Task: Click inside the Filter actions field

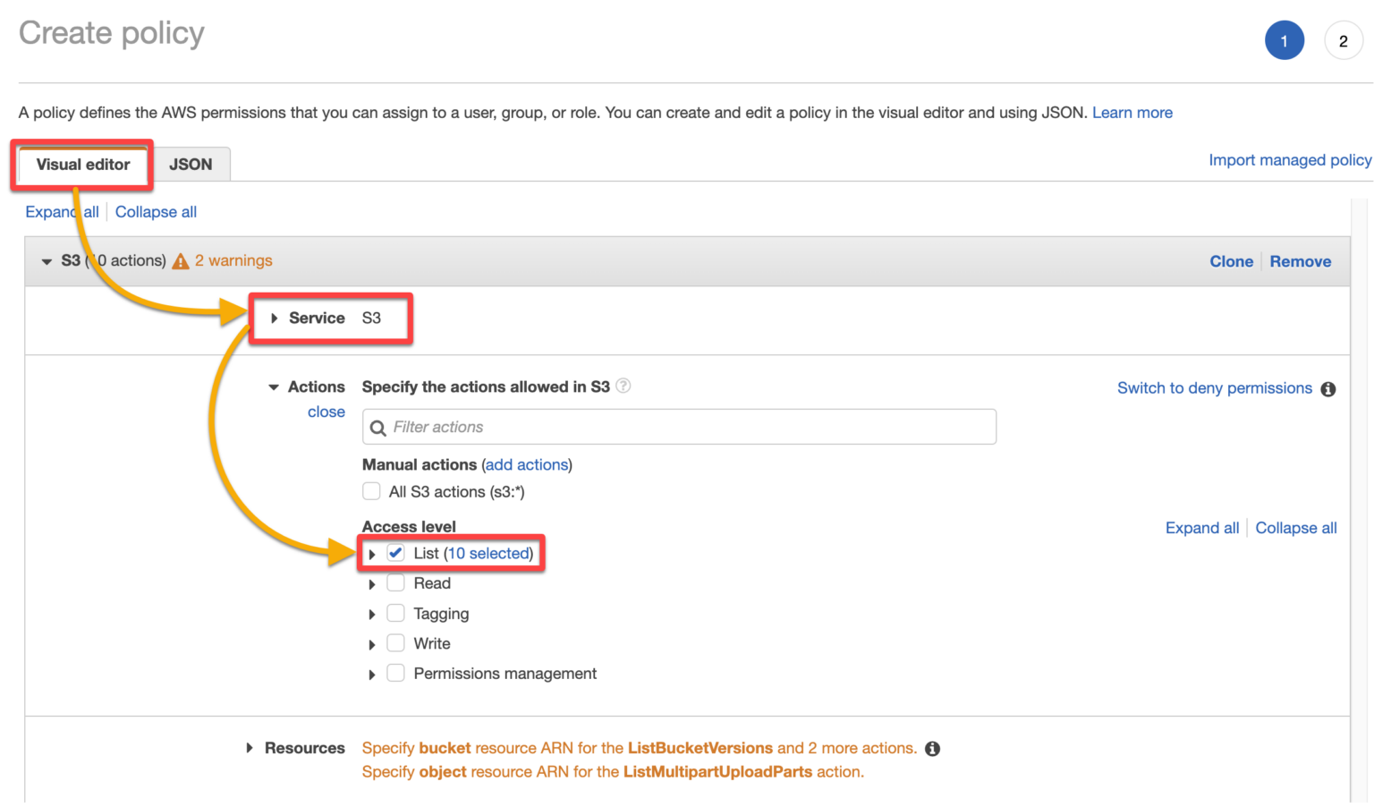Action: point(678,427)
